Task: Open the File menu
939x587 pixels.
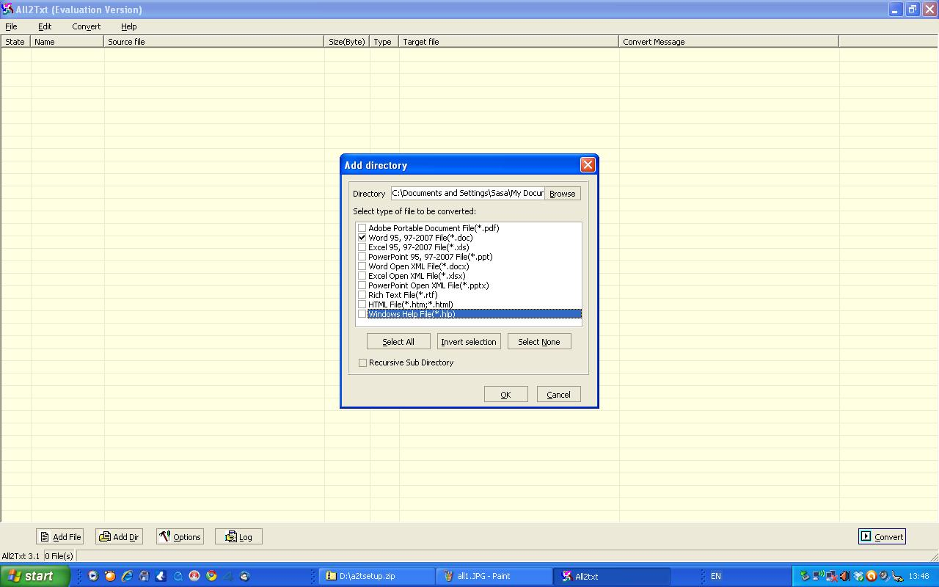Action: pos(11,26)
